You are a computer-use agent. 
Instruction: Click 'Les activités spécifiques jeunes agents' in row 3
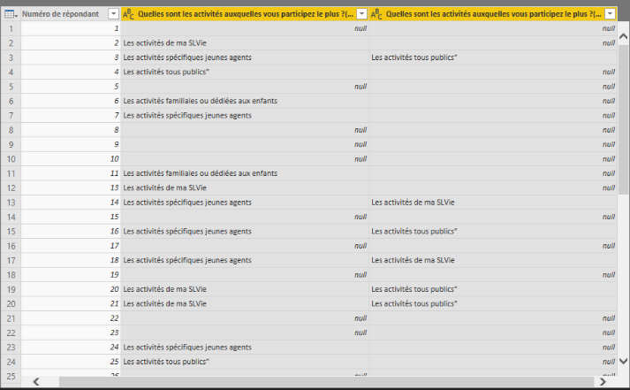(187, 57)
